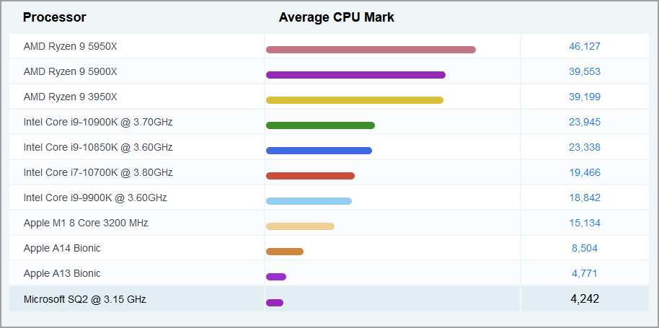Screen dimensions: 659x328
Task: Click the 8,504 Apple A14 score
Action: point(584,248)
